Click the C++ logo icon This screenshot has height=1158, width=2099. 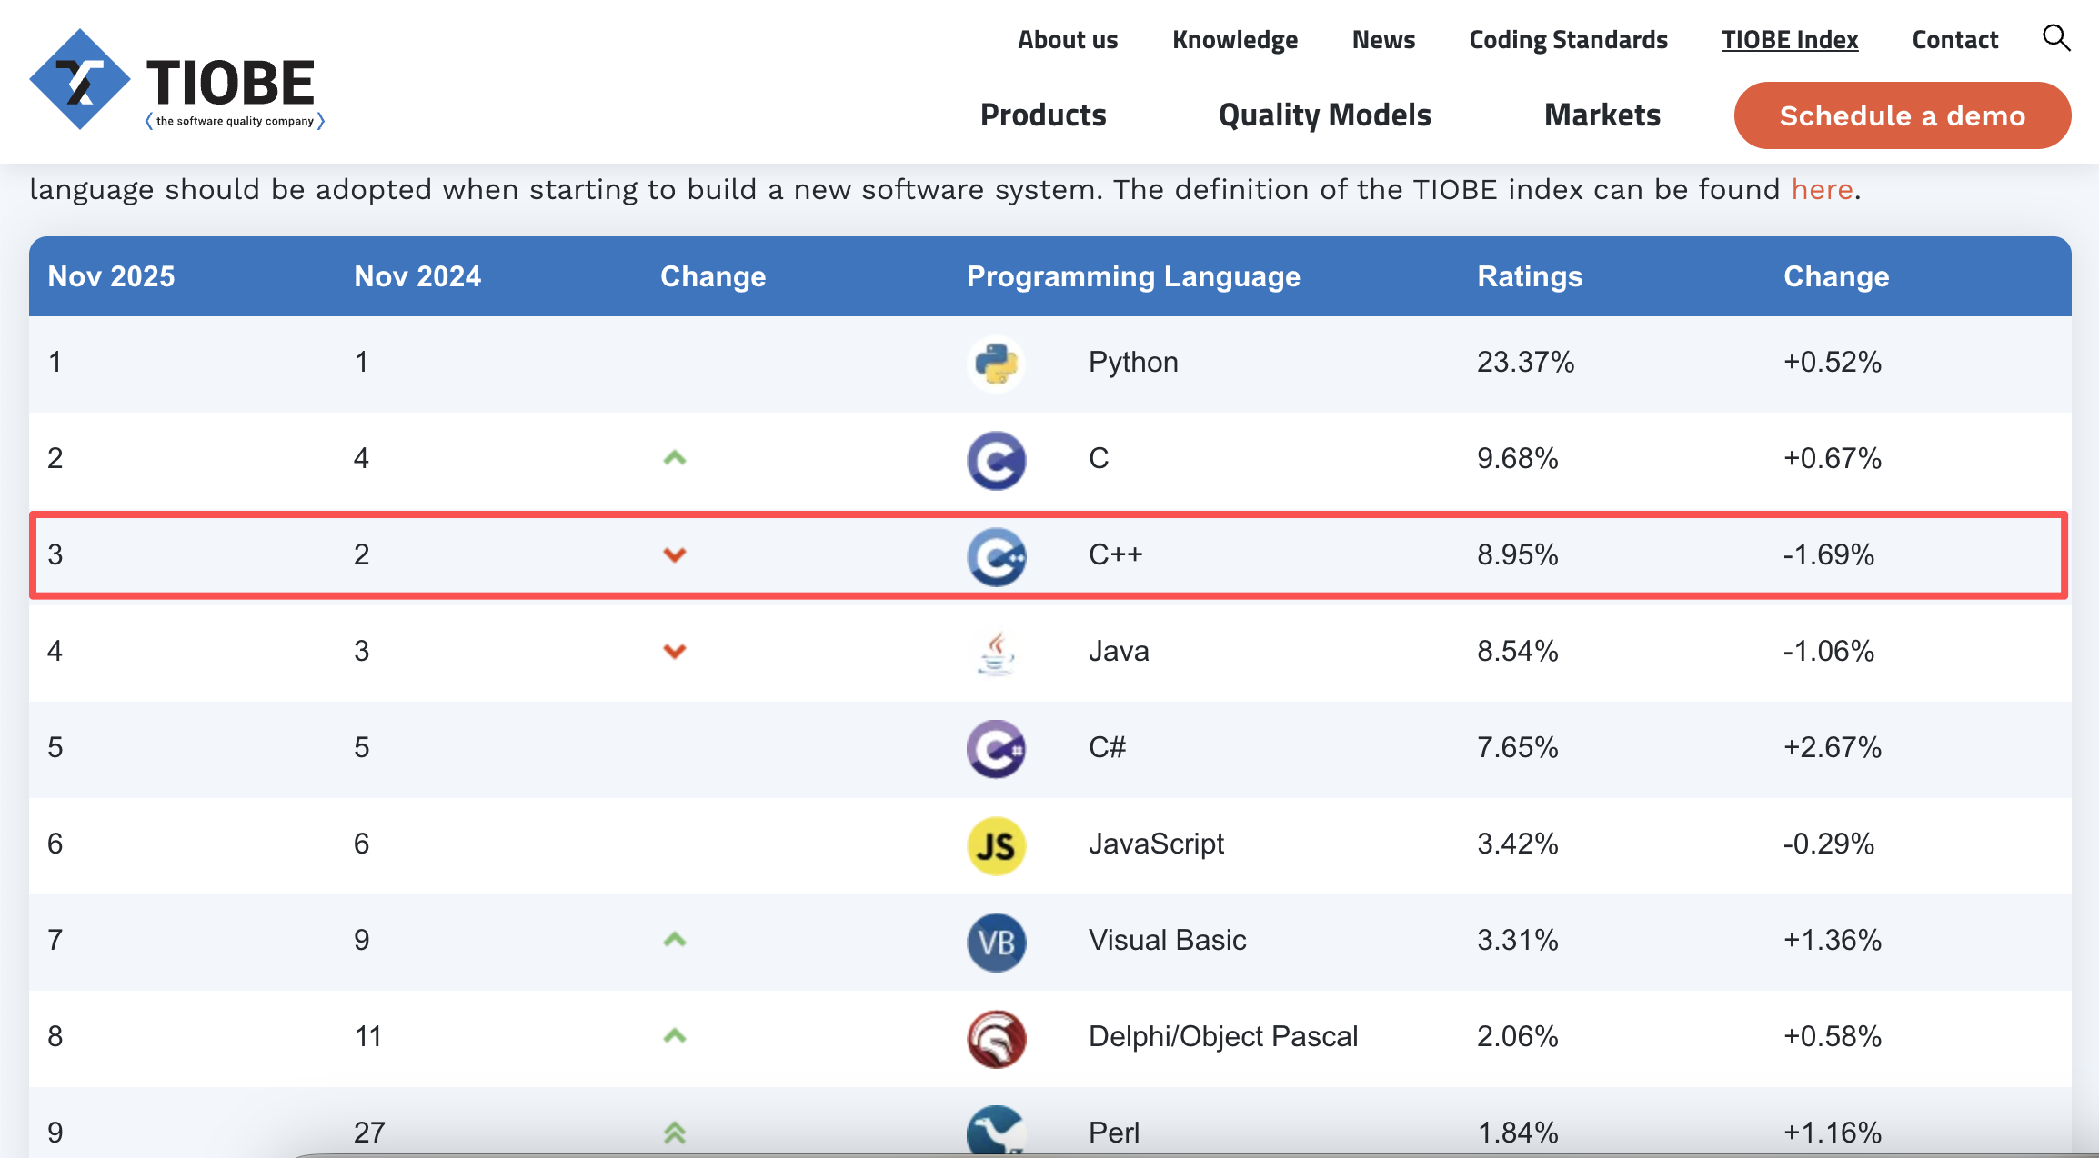pos(996,556)
